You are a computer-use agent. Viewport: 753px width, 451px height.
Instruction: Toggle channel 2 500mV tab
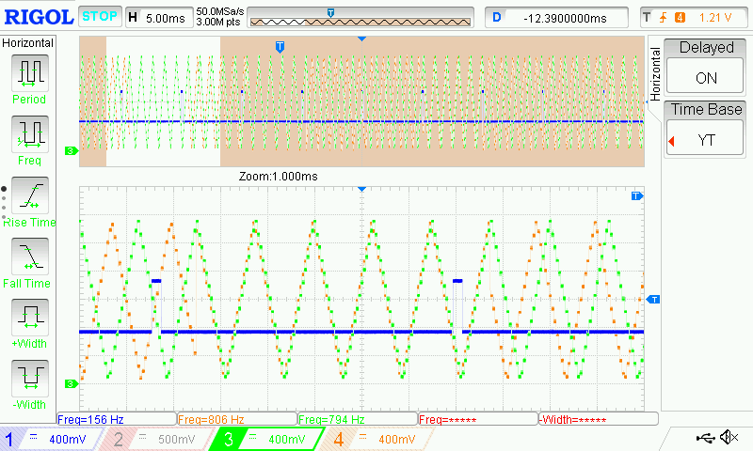click(158, 439)
